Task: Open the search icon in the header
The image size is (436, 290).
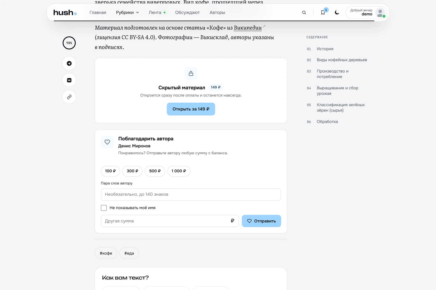Action: click(x=304, y=13)
